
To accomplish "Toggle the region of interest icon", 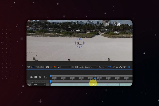I will [x=29, y=67].
